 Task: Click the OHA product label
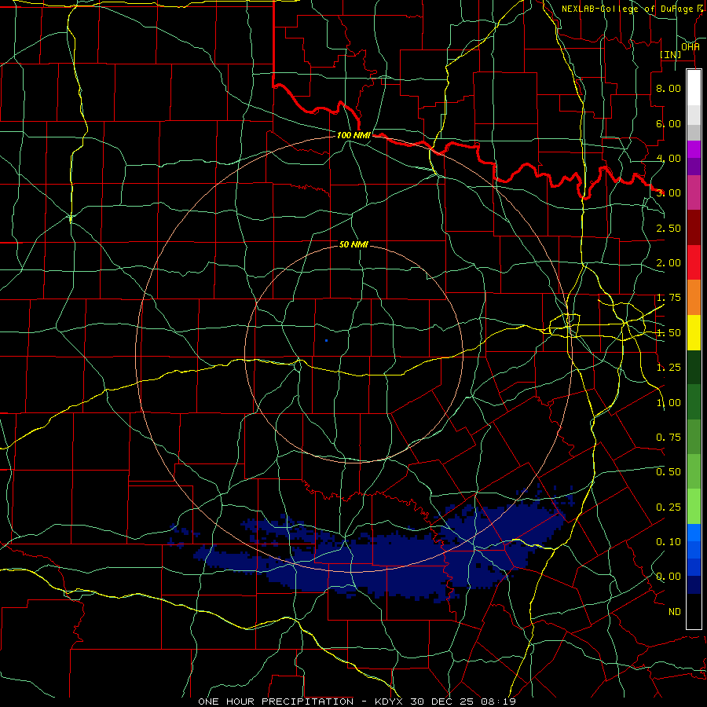click(x=691, y=46)
